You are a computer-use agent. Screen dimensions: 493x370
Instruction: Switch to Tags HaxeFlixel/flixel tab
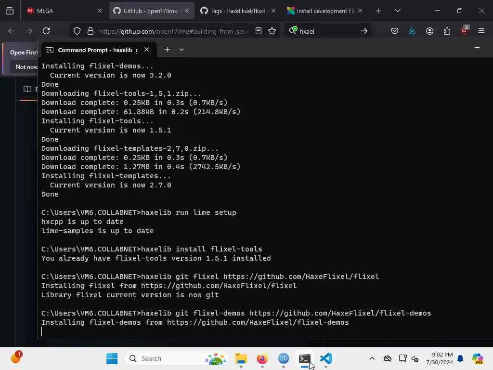click(238, 11)
